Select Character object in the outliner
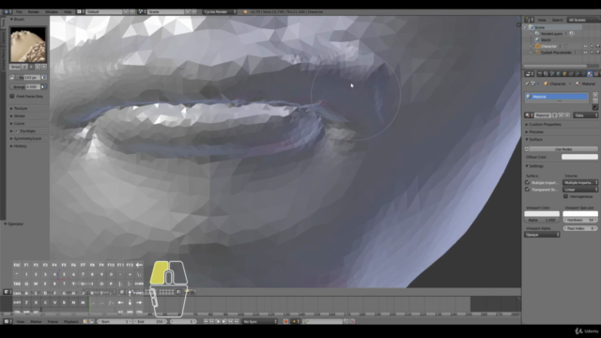Viewport: 601px width, 338px height. point(548,46)
